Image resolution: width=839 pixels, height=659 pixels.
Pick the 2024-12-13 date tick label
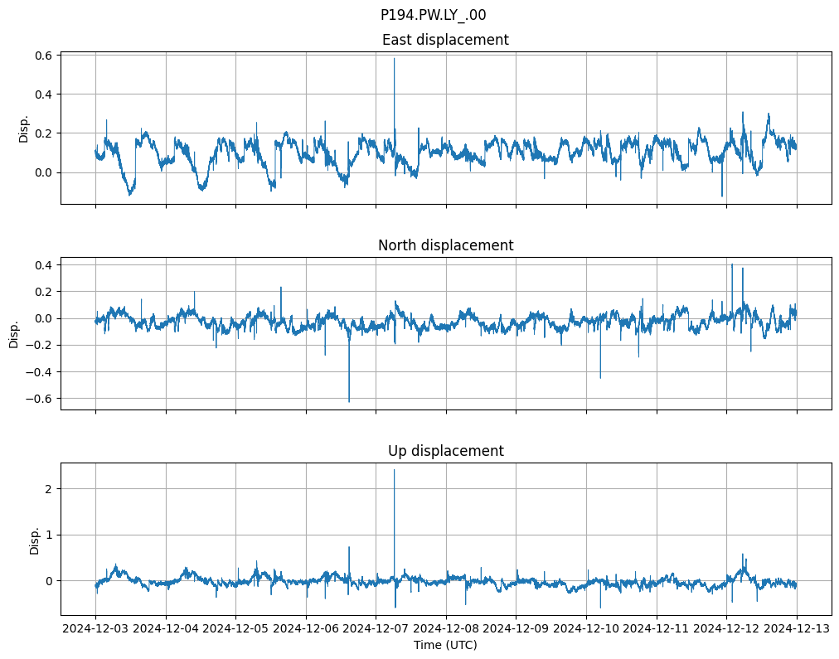tap(798, 628)
